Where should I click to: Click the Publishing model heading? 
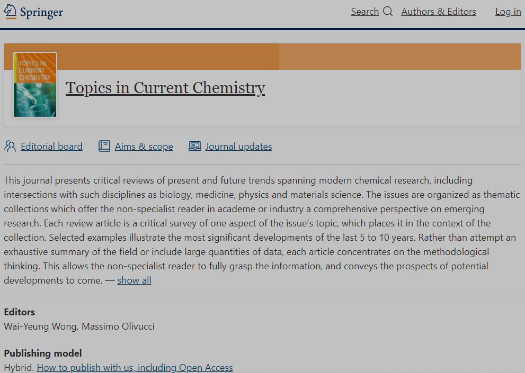[x=43, y=353]
